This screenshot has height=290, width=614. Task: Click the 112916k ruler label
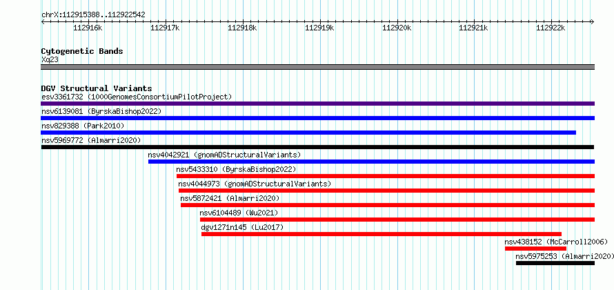88,28
